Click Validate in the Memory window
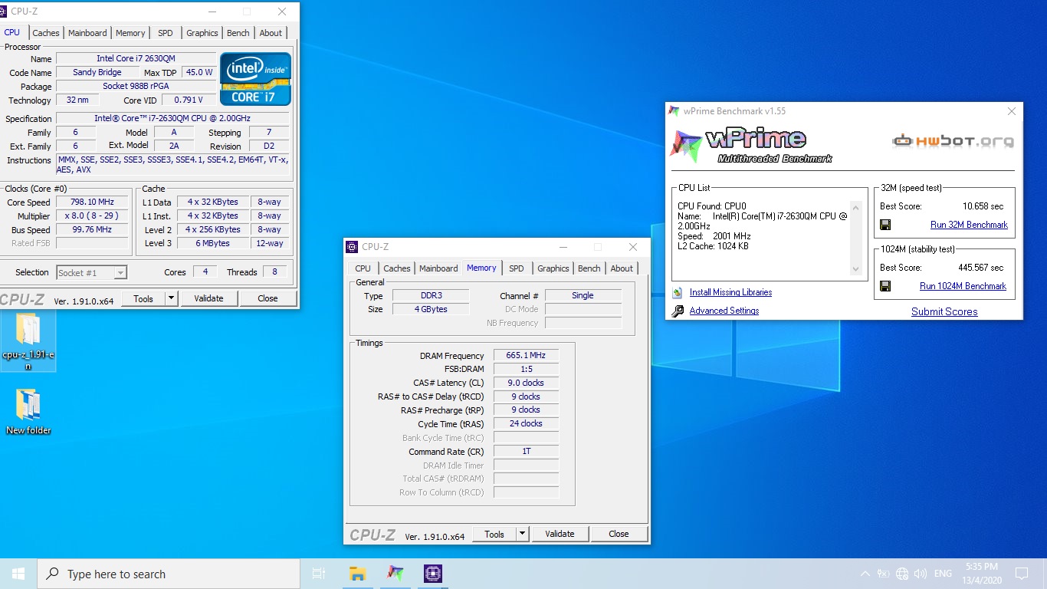Image resolution: width=1047 pixels, height=589 pixels. 560,534
